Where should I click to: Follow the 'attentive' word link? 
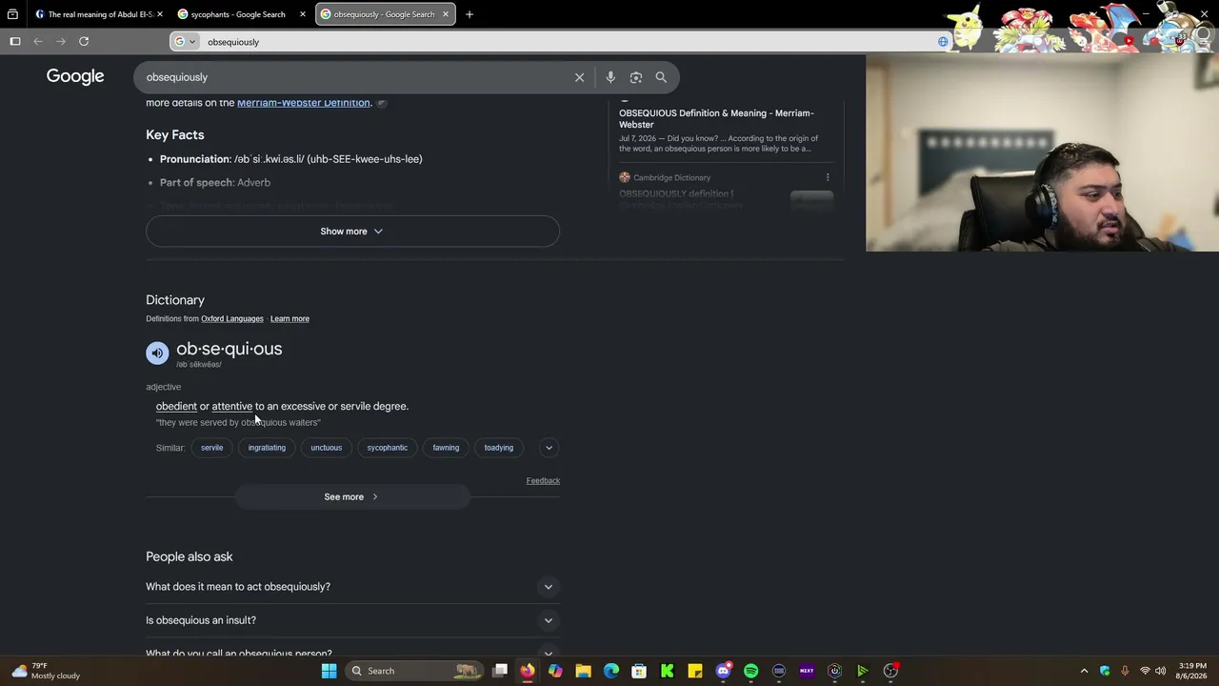(231, 407)
